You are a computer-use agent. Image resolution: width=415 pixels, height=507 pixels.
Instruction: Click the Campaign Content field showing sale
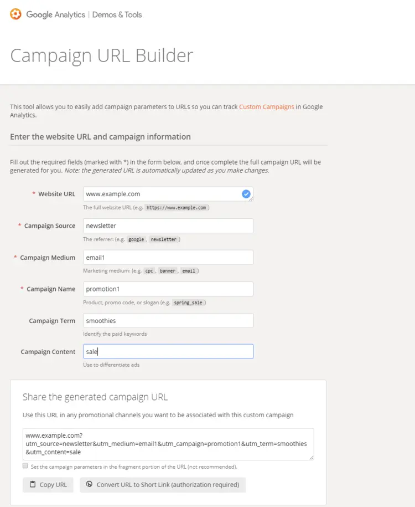click(166, 351)
